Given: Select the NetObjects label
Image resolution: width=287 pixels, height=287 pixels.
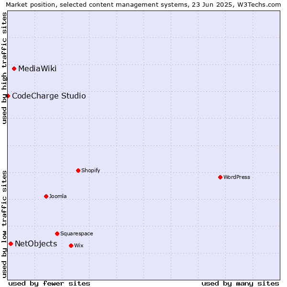Looking at the screenshot, I should 36,244.
